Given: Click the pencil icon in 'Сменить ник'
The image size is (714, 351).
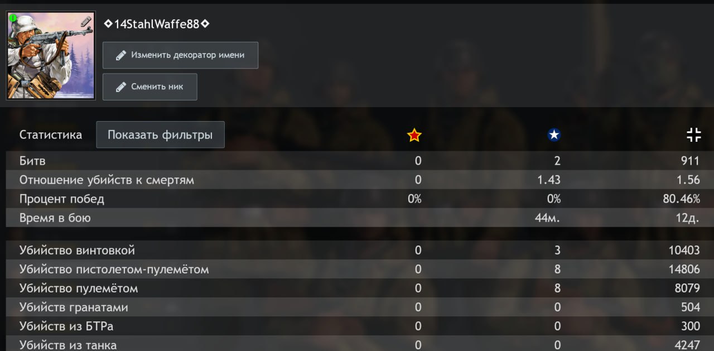Looking at the screenshot, I should [120, 87].
